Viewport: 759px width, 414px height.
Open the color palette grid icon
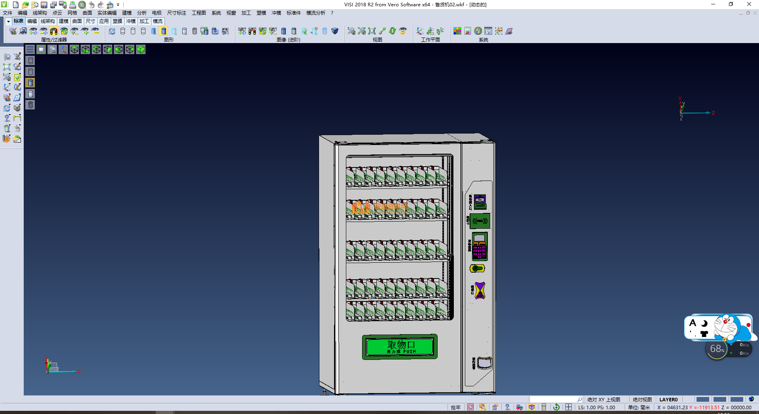457,31
